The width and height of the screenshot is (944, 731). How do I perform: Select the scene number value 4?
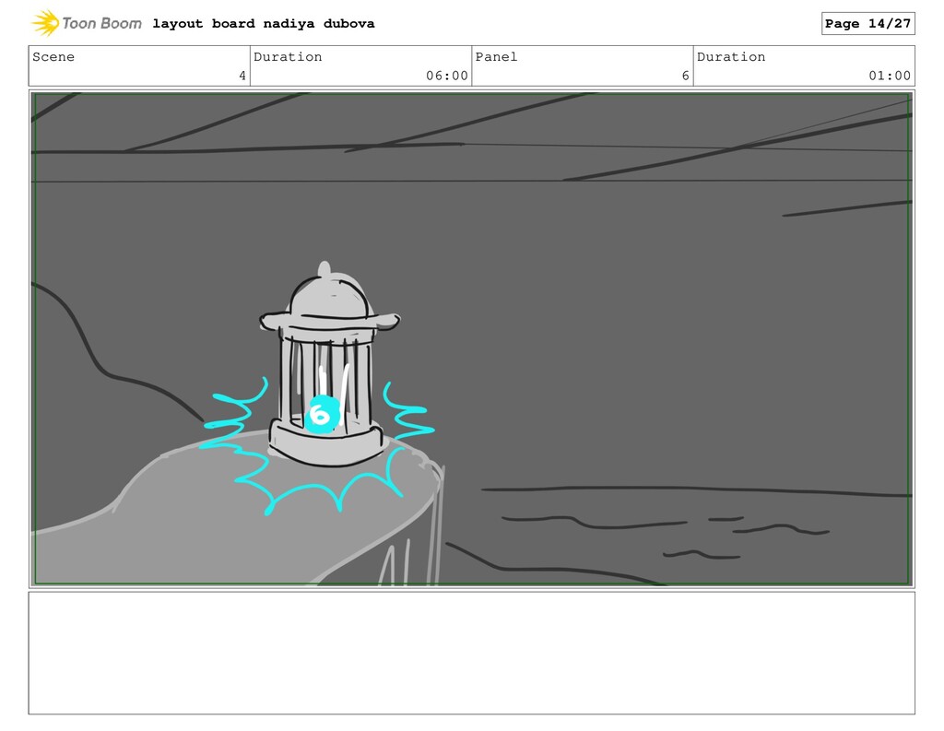click(x=242, y=76)
